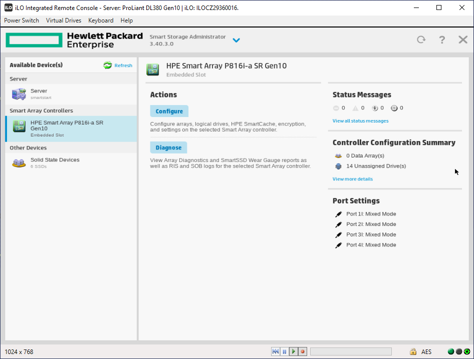Click '14 Unassigned Drive(s)' text
This screenshot has width=474, height=359.
tap(376, 166)
